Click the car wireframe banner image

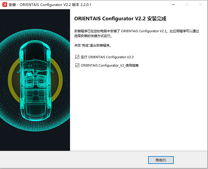(35, 80)
